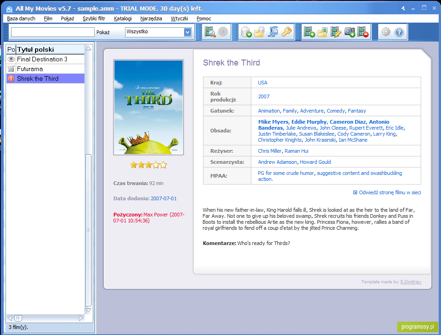Delete the movie with filmstrip-minus icon

pos(363,32)
